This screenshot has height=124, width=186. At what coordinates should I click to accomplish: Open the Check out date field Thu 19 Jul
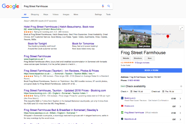pos(172,91)
